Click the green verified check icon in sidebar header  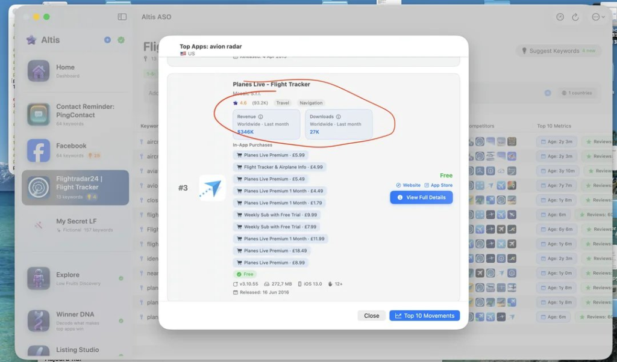click(121, 40)
